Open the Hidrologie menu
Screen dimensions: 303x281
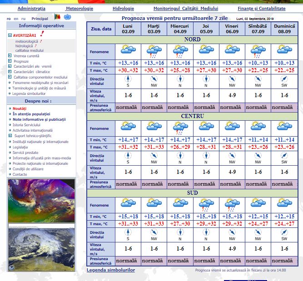tap(123, 9)
